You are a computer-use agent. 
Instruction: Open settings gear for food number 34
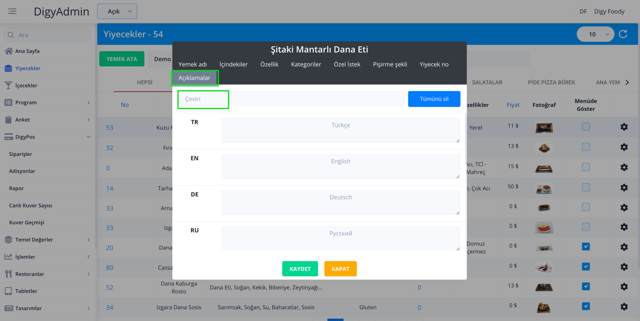coord(624,307)
